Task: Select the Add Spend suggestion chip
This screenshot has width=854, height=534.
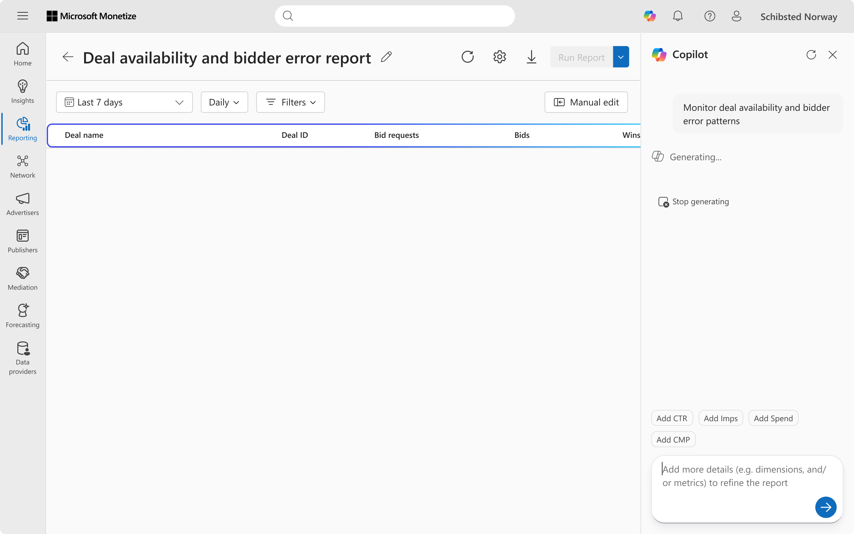Action: (x=773, y=419)
